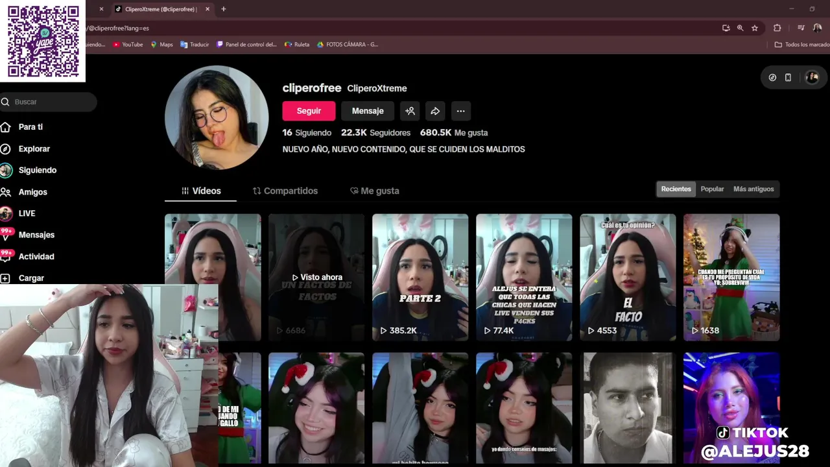This screenshot has height=467, width=830.
Task: Switch to the Me gusta tab
Action: pyautogui.click(x=375, y=191)
